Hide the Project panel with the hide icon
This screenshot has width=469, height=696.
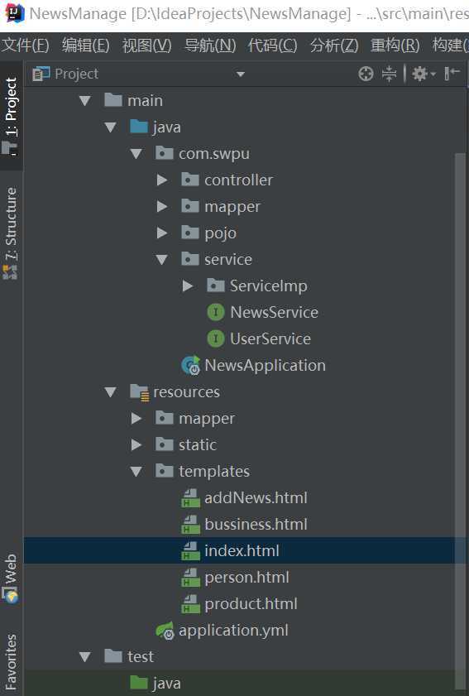[452, 73]
